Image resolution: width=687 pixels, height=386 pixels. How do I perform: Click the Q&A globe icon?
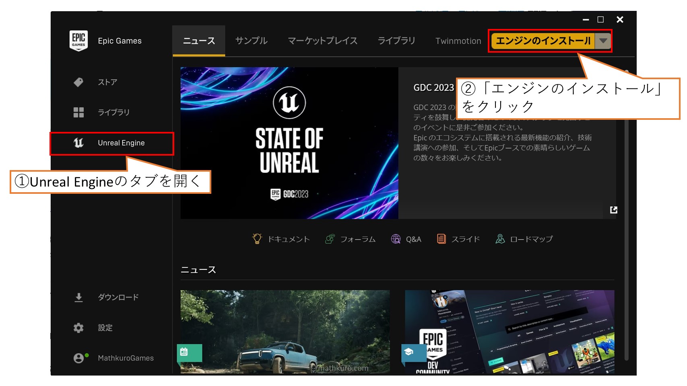396,239
